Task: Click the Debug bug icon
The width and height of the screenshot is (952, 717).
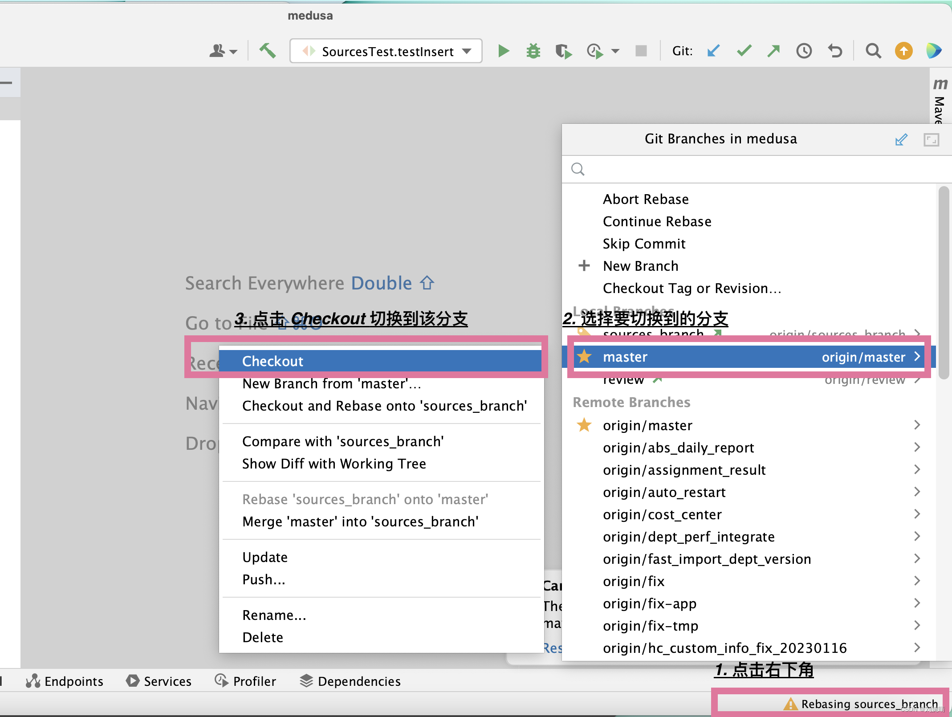Action: point(533,51)
